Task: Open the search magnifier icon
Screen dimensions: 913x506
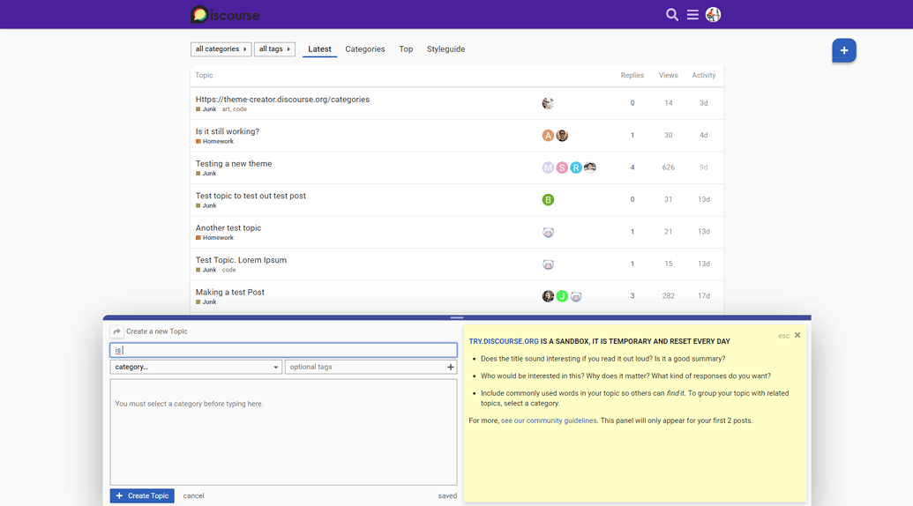Action: [671, 15]
